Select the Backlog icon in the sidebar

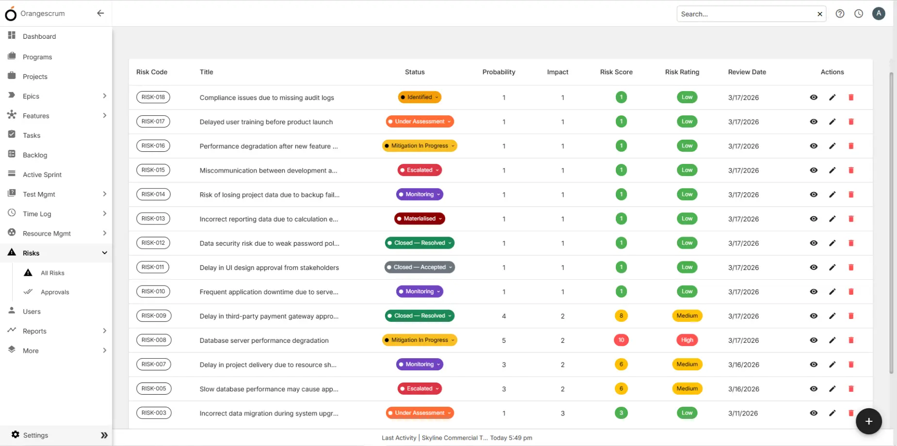12,155
